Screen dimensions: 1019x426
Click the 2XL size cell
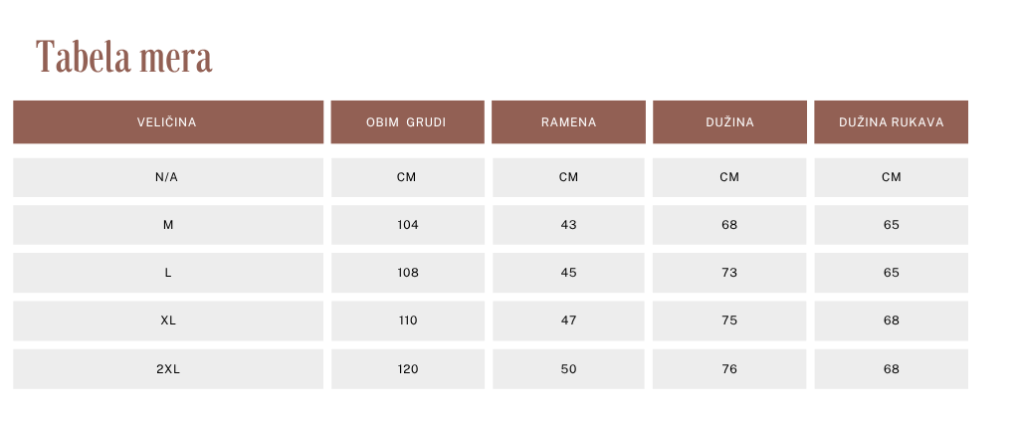click(167, 368)
